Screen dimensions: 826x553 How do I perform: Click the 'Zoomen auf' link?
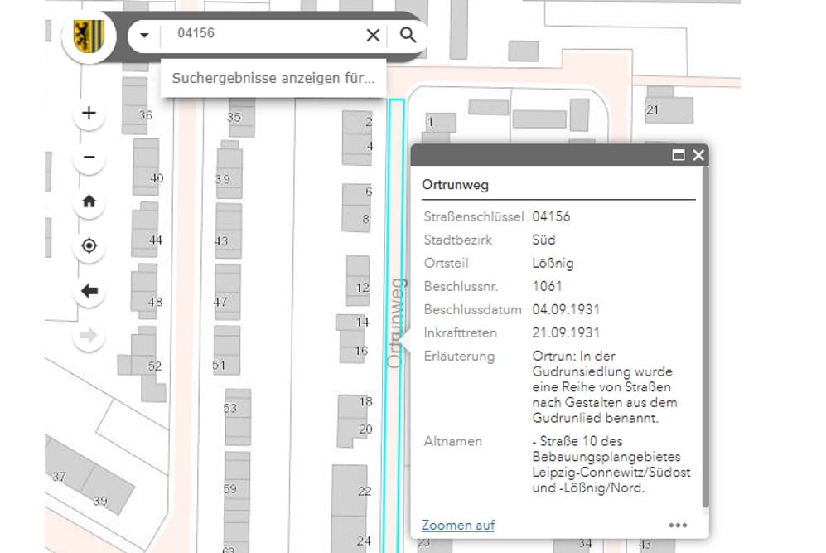click(x=458, y=525)
